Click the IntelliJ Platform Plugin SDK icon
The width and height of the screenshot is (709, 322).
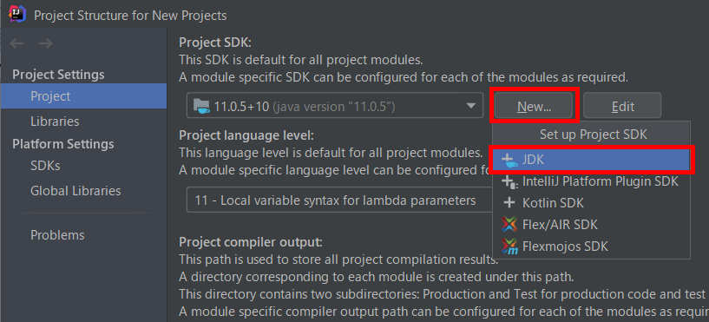pos(509,181)
